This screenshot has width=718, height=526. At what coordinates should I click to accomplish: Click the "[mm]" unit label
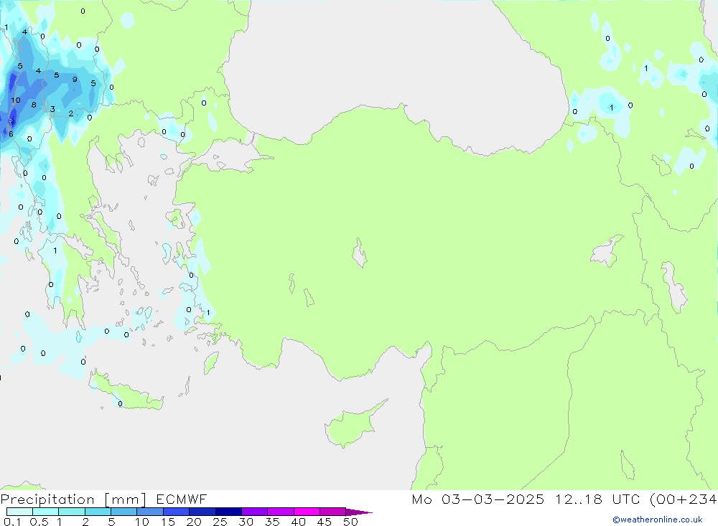click(125, 499)
